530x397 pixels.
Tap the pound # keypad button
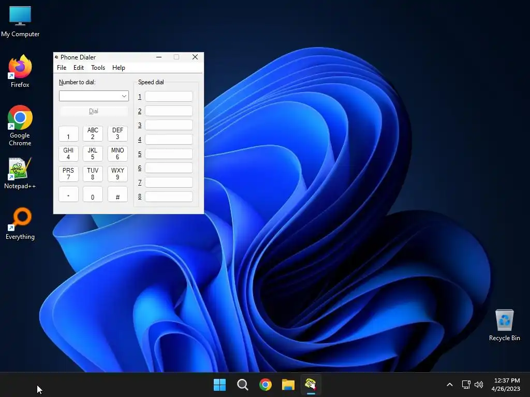click(x=117, y=194)
